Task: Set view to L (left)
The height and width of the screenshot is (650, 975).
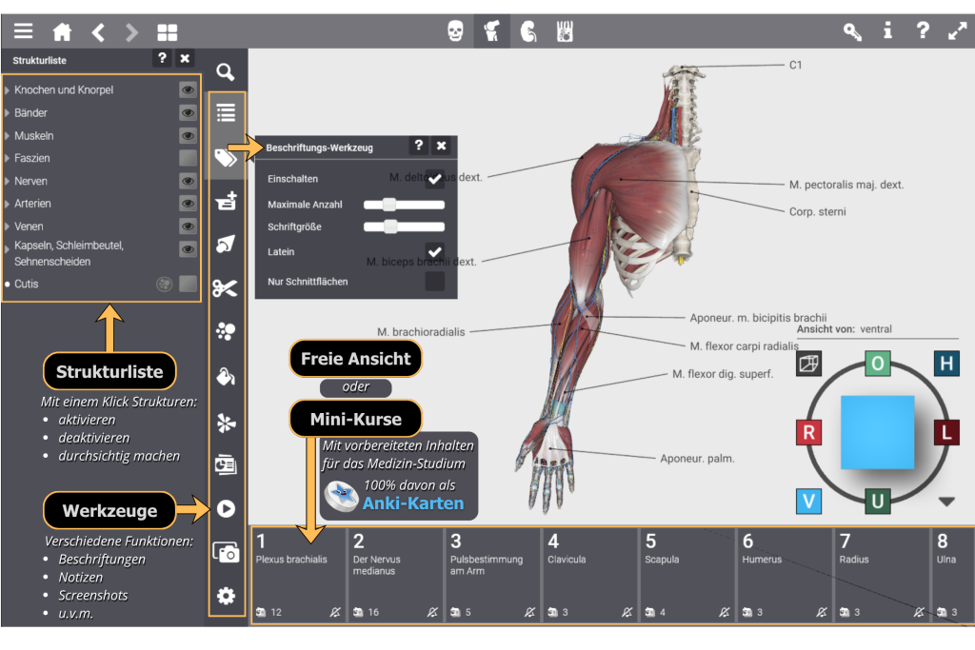Action: tap(946, 432)
